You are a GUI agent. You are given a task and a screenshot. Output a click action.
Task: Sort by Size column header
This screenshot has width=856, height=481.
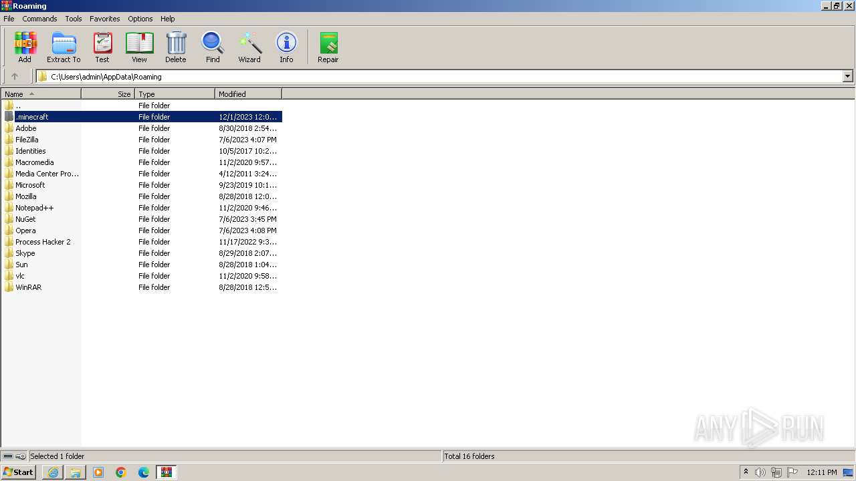(x=108, y=94)
